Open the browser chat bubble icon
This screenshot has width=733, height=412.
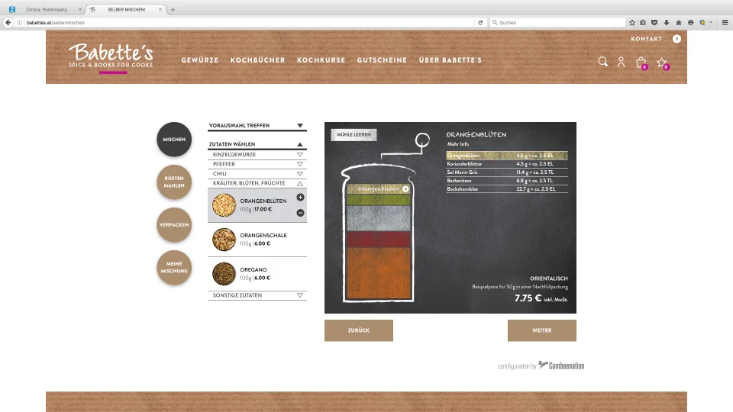click(x=690, y=22)
